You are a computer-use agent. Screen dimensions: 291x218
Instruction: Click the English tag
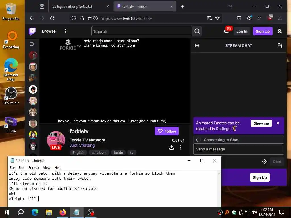point(78,152)
